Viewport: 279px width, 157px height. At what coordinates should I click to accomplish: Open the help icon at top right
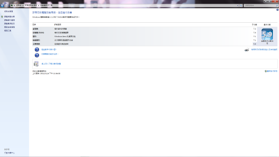coord(277,10)
